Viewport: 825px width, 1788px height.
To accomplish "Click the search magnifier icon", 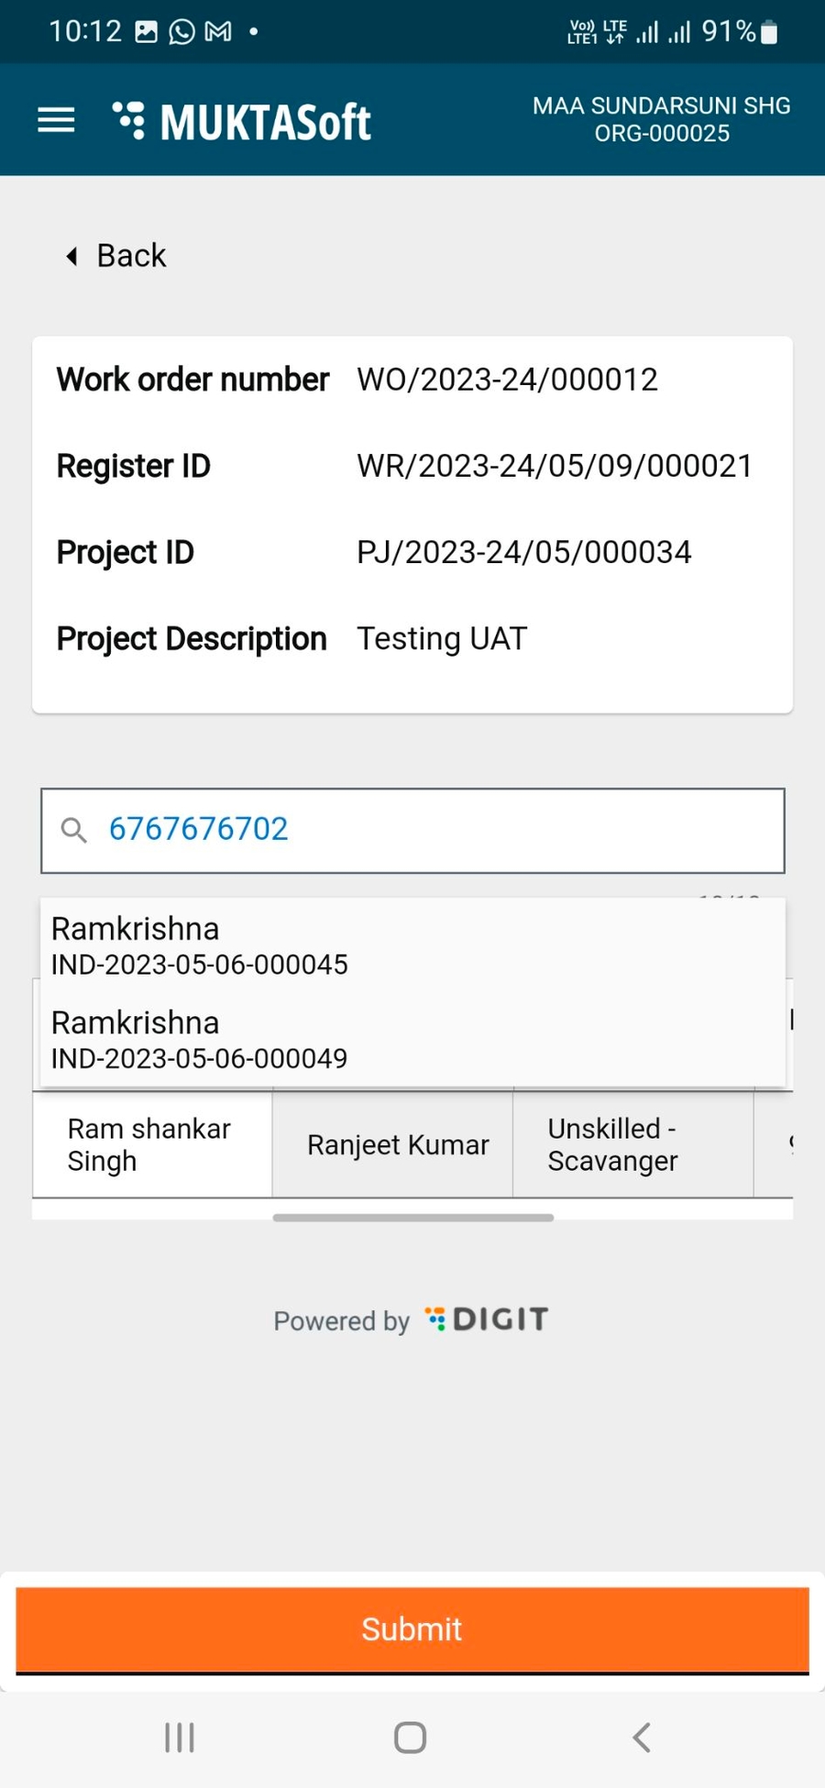I will (x=73, y=830).
